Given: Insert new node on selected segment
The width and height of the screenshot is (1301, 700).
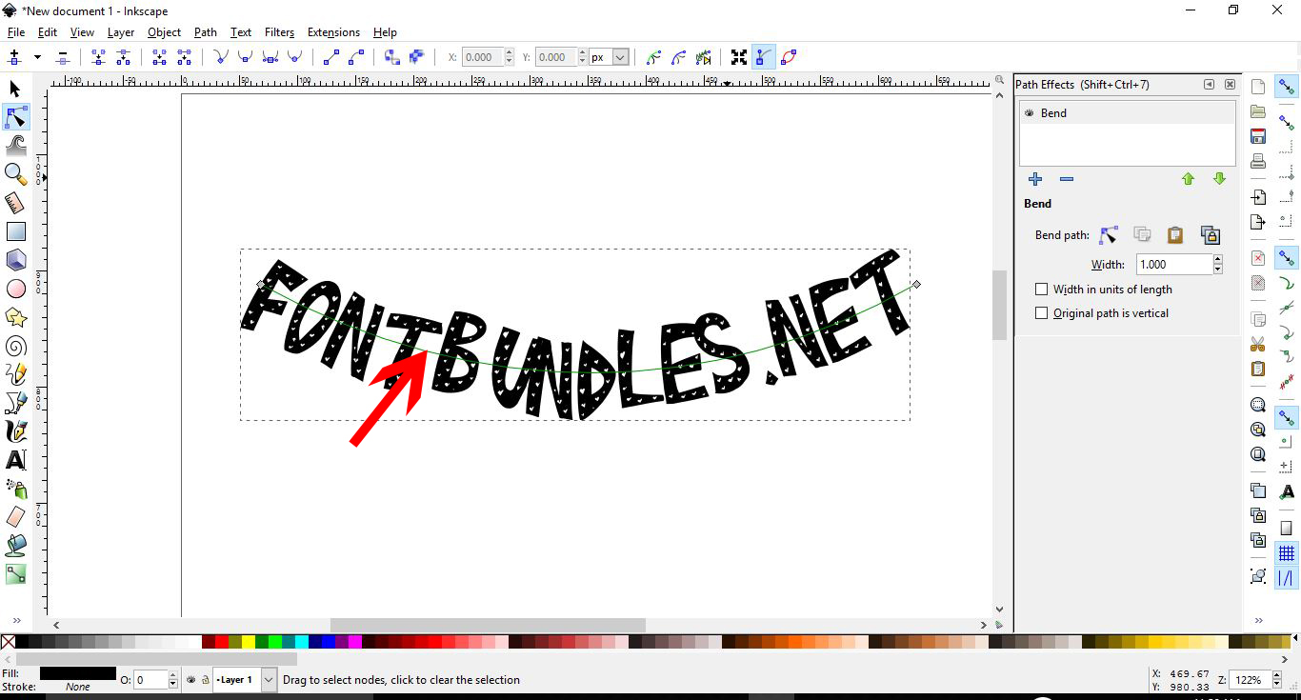Looking at the screenshot, I should point(16,56).
